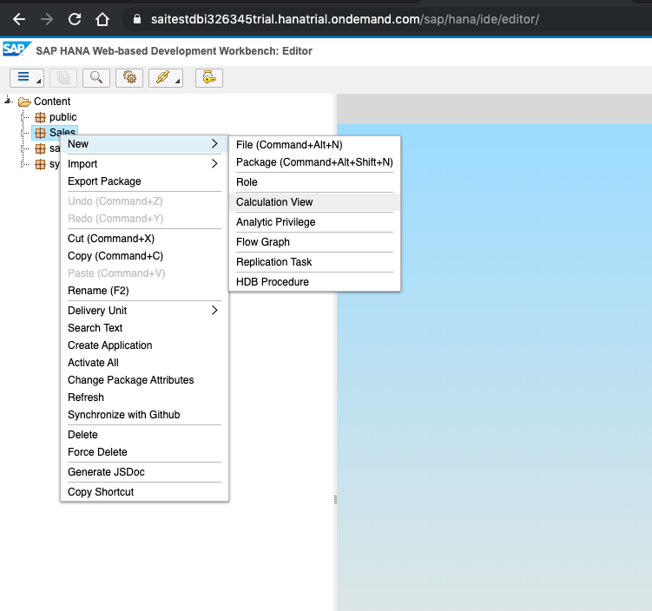This screenshot has height=611, width=652.
Task: Create a new HDB Procedure
Action: point(315,282)
